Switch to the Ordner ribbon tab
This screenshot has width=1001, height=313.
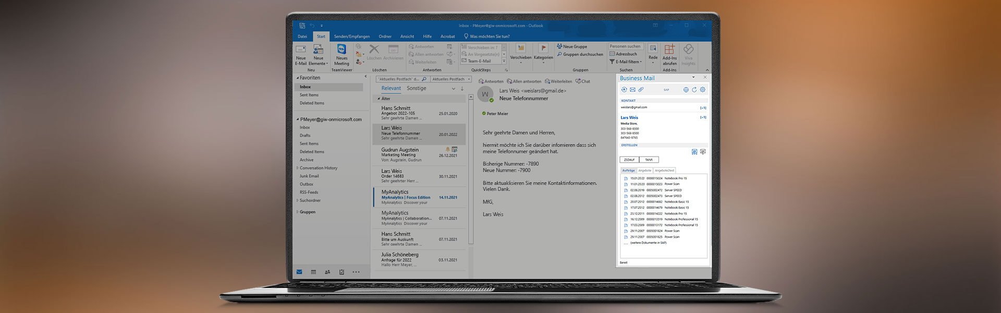(385, 37)
